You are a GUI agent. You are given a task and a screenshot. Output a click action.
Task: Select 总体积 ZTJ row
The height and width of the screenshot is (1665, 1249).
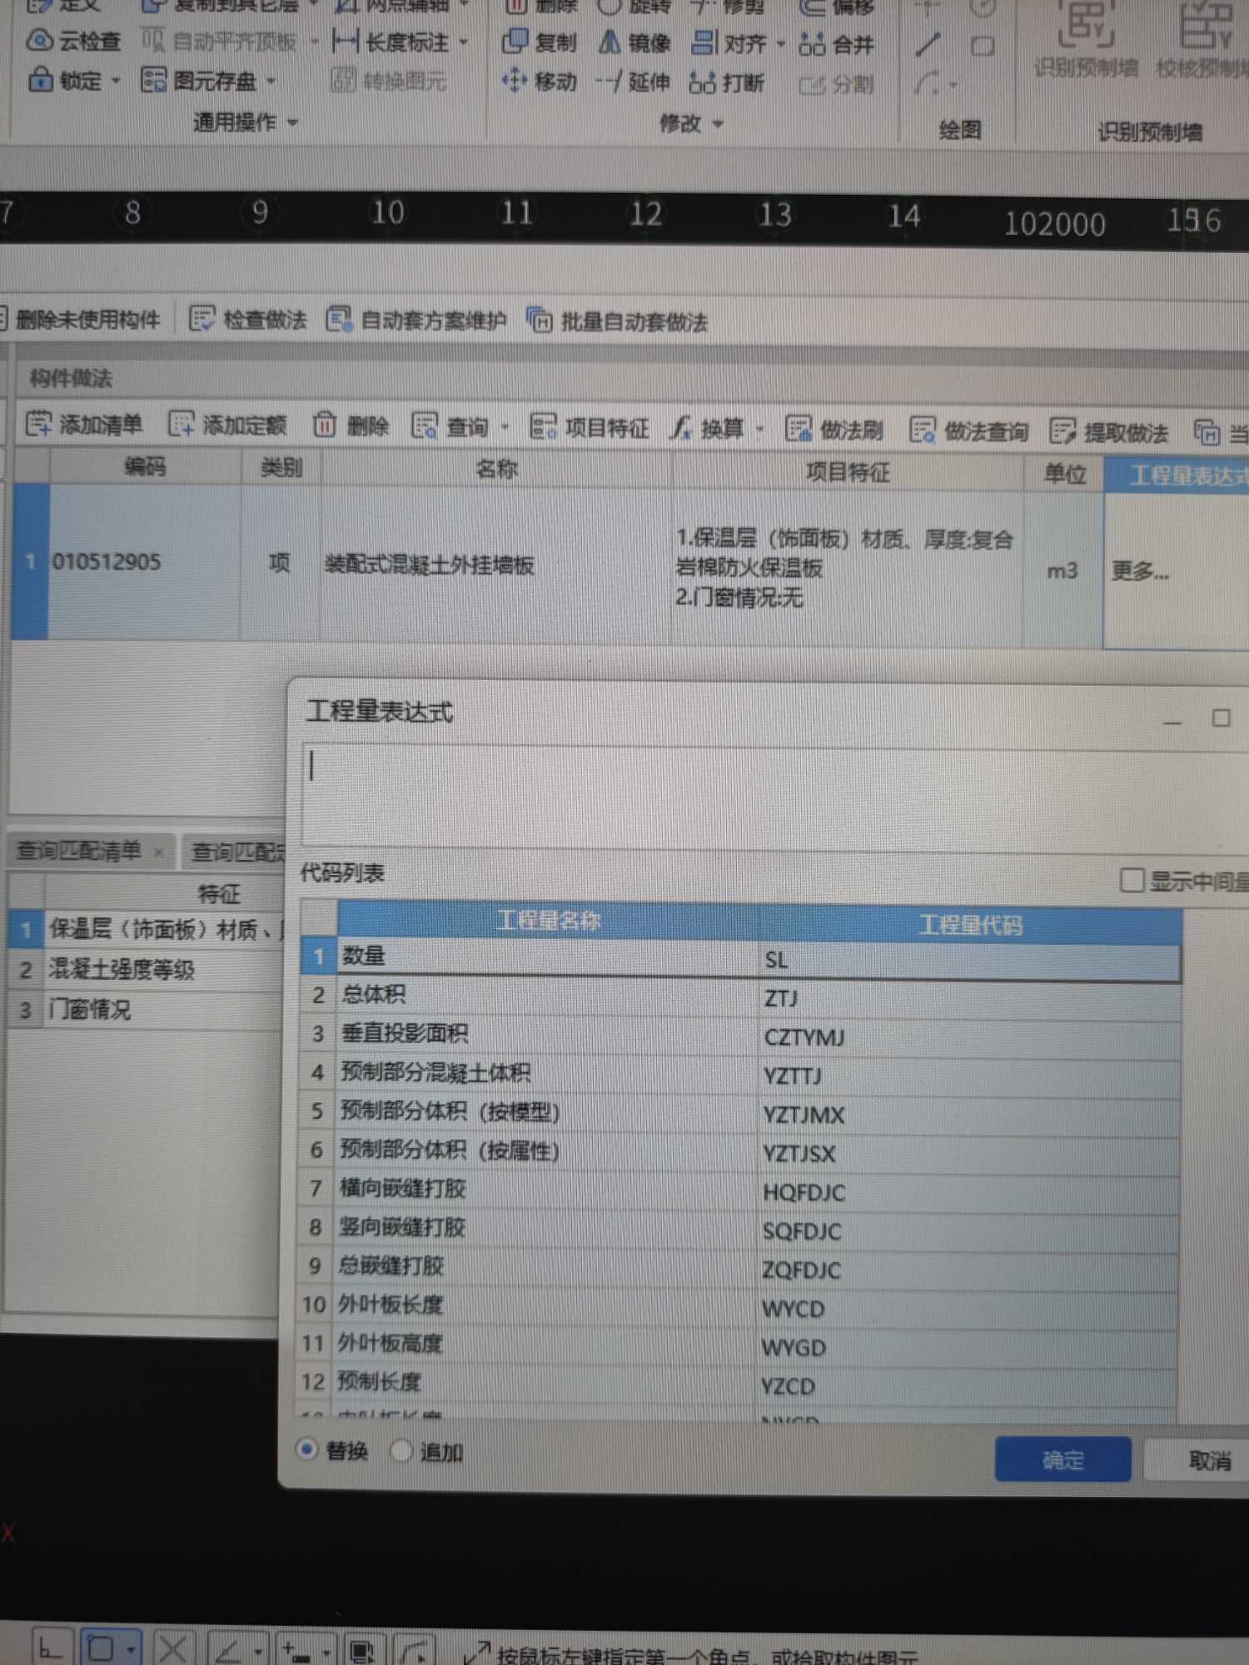coord(739,996)
